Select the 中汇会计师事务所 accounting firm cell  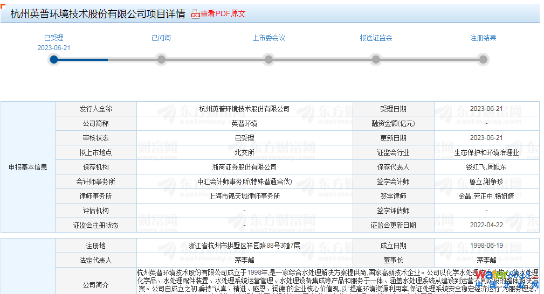point(244,181)
